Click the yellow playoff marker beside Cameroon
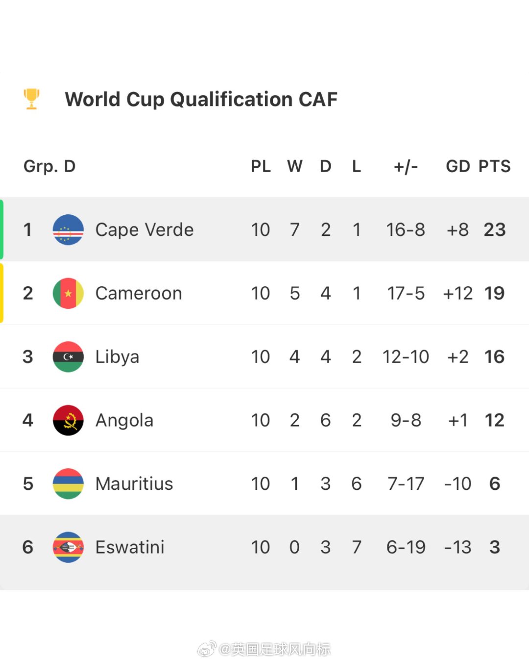529x662 pixels. (2, 293)
